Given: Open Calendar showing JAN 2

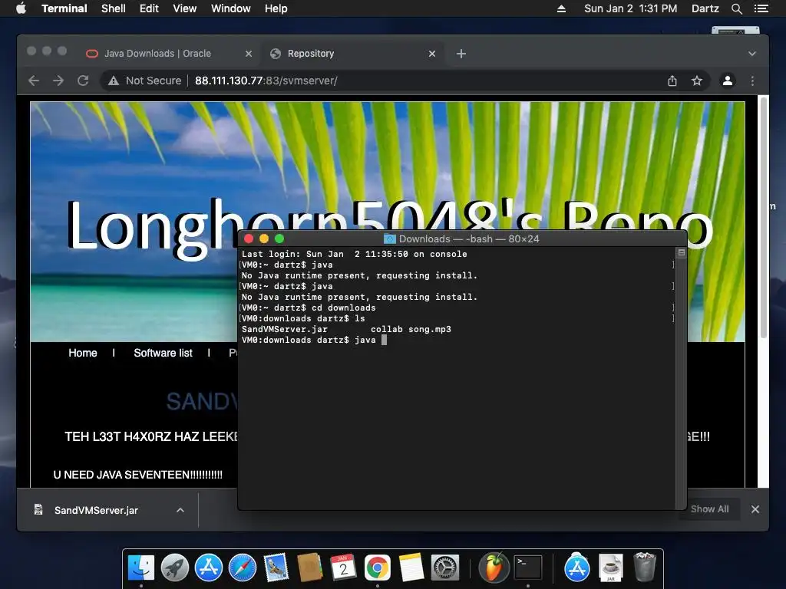Looking at the screenshot, I should 343,568.
